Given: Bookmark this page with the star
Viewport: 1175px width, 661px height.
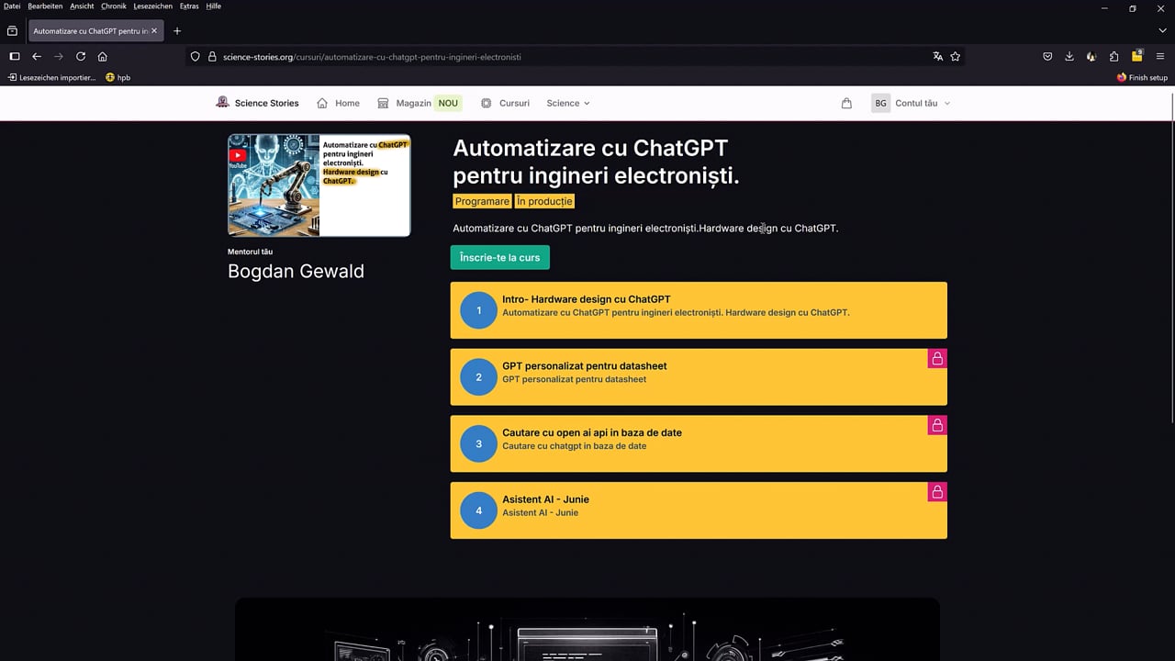Looking at the screenshot, I should (956, 56).
